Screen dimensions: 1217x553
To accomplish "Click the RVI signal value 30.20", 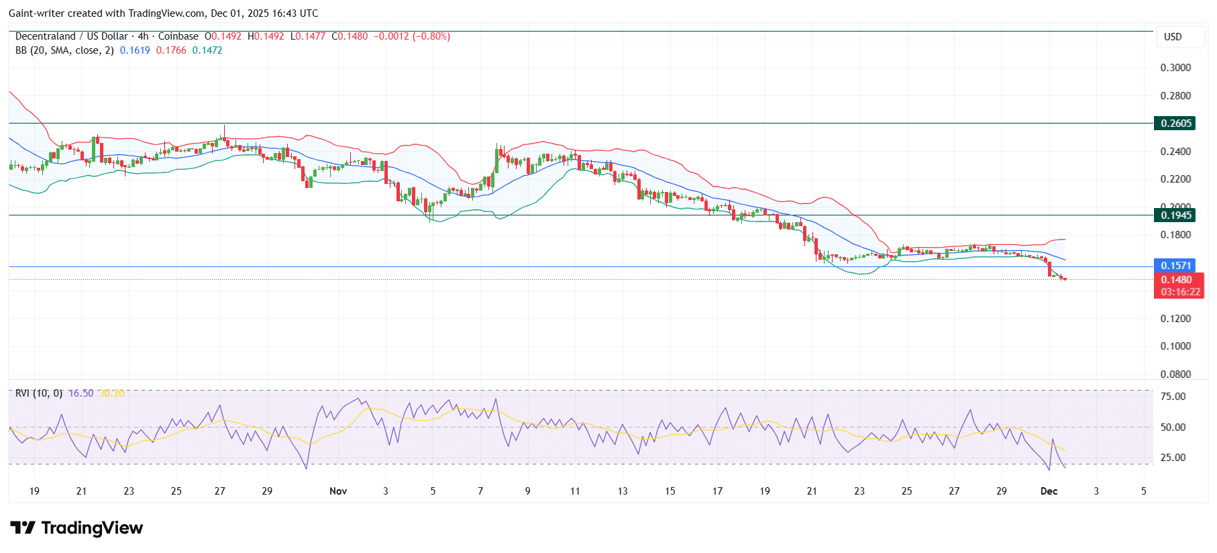I will (112, 393).
